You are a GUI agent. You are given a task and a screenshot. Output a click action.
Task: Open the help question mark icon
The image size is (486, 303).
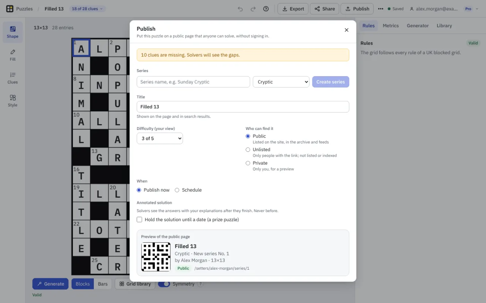(266, 9)
